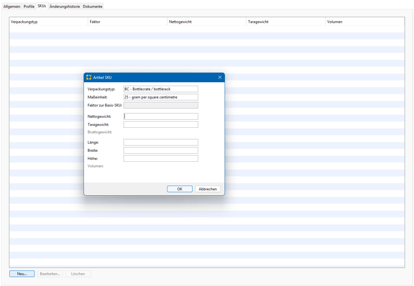Viewport: 414px width, 286px height.
Task: Open the Änderungshistorie tab
Action: click(65, 6)
